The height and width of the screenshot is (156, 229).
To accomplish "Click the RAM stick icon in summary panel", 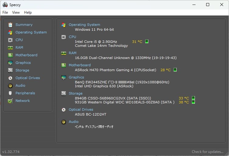I will click(x=64, y=53).
